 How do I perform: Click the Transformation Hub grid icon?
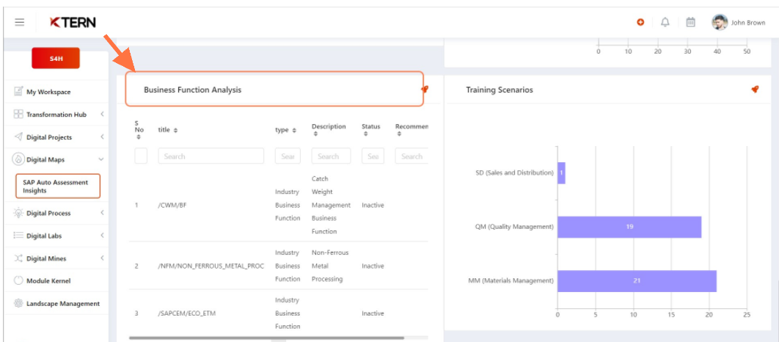click(18, 114)
